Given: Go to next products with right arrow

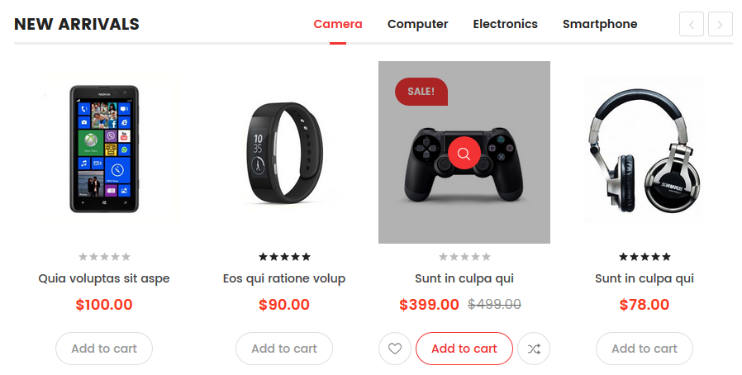Looking at the screenshot, I should [721, 24].
